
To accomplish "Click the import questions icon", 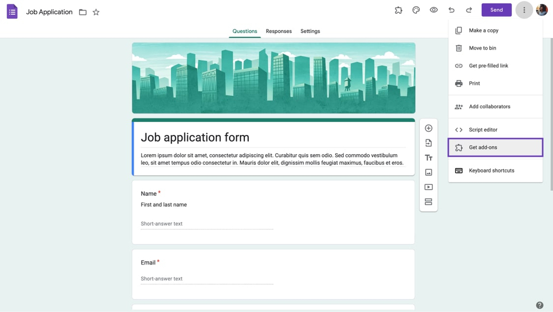I will point(429,143).
